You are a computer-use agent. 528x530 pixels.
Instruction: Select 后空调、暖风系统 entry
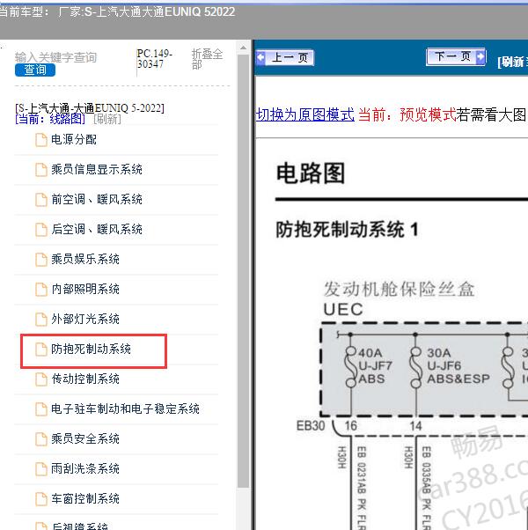tap(97, 229)
